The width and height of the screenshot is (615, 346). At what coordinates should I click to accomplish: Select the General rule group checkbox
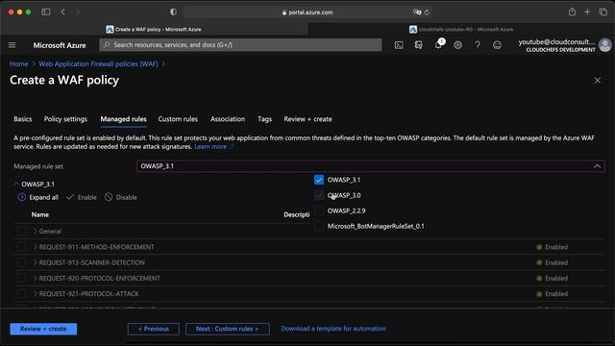(21, 231)
